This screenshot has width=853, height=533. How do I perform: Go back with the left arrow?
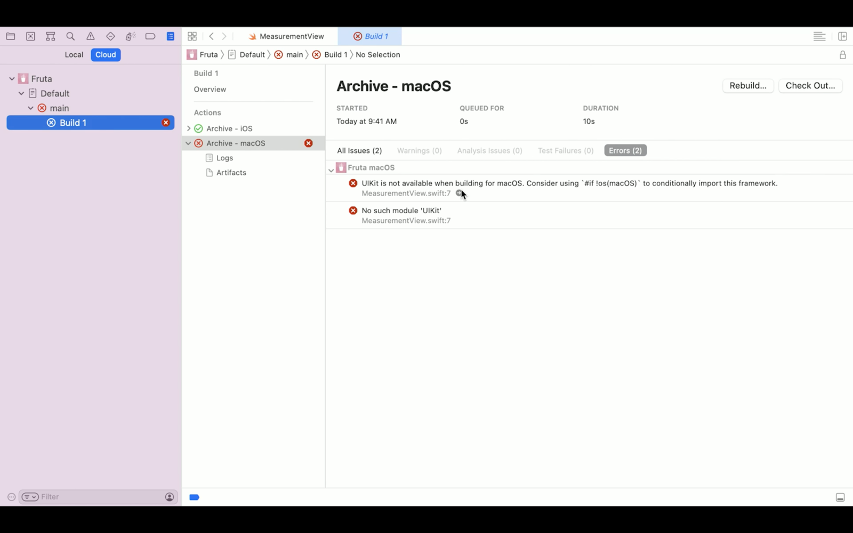pyautogui.click(x=212, y=36)
